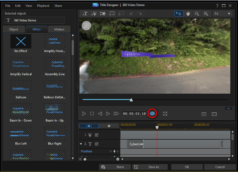Open the File menu
Screen dimensions: 238x172
point(8,6)
